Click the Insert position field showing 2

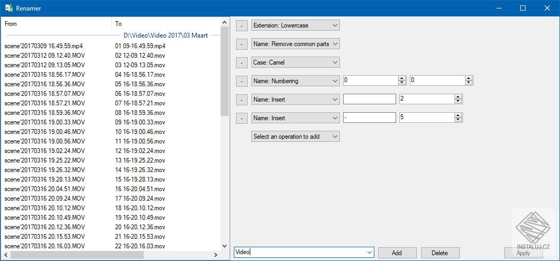426,99
